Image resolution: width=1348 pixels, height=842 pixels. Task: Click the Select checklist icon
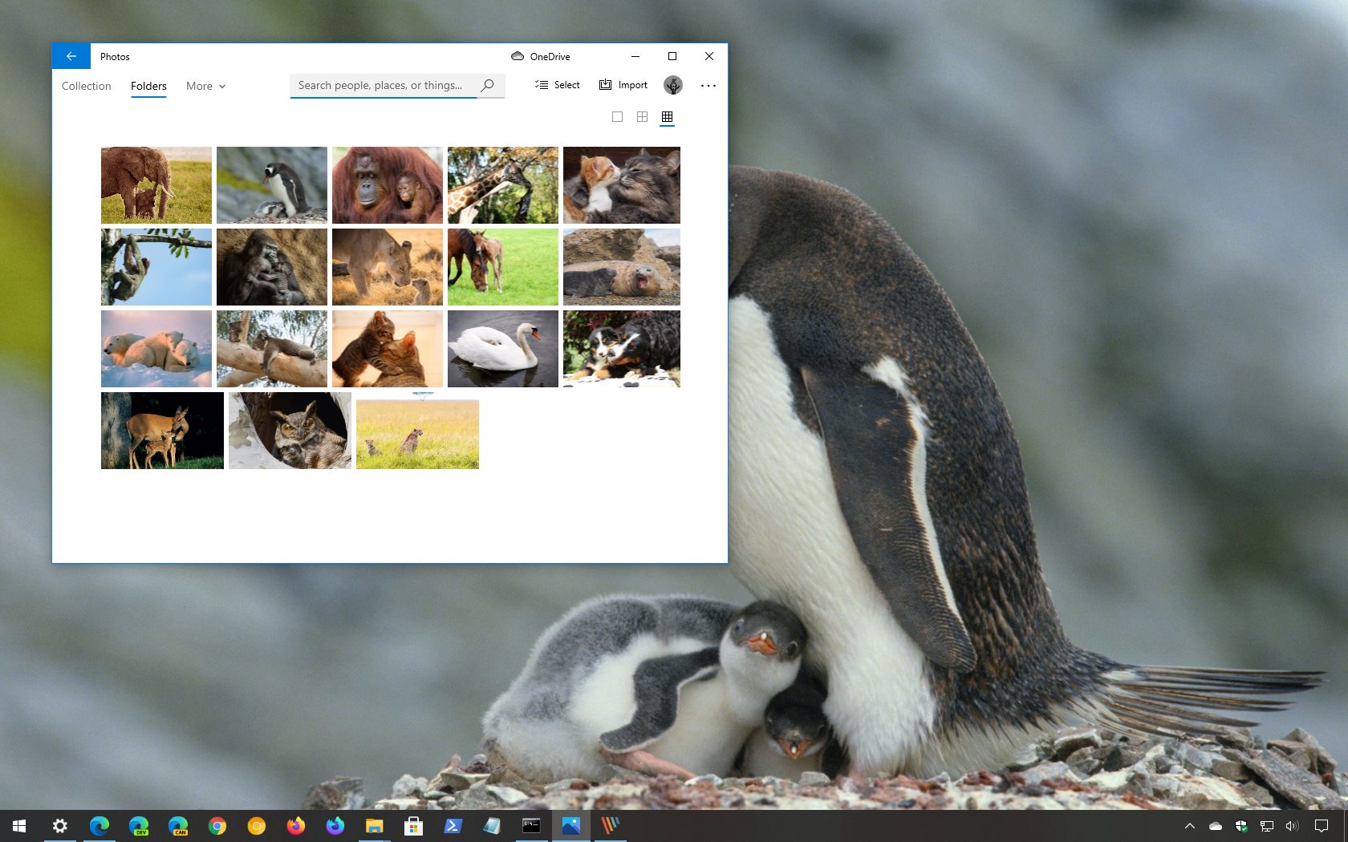click(540, 84)
